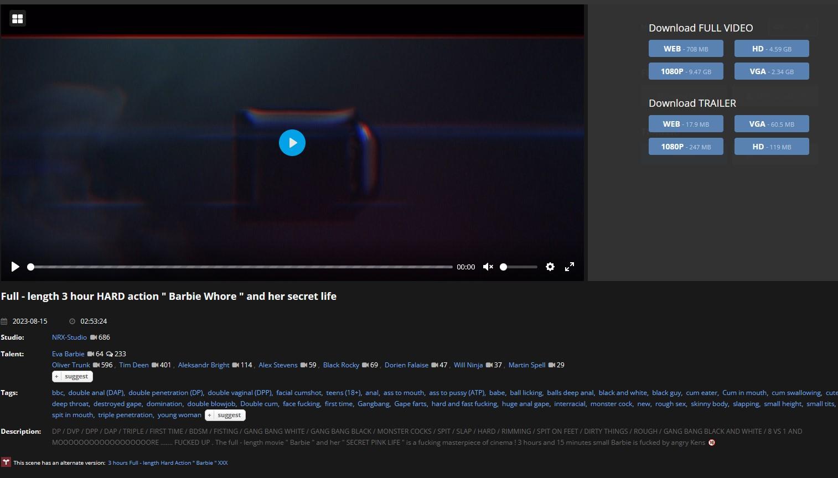Screen dimensions: 838x478
Task: Click the suggest button under Talent
Action: pos(73,376)
